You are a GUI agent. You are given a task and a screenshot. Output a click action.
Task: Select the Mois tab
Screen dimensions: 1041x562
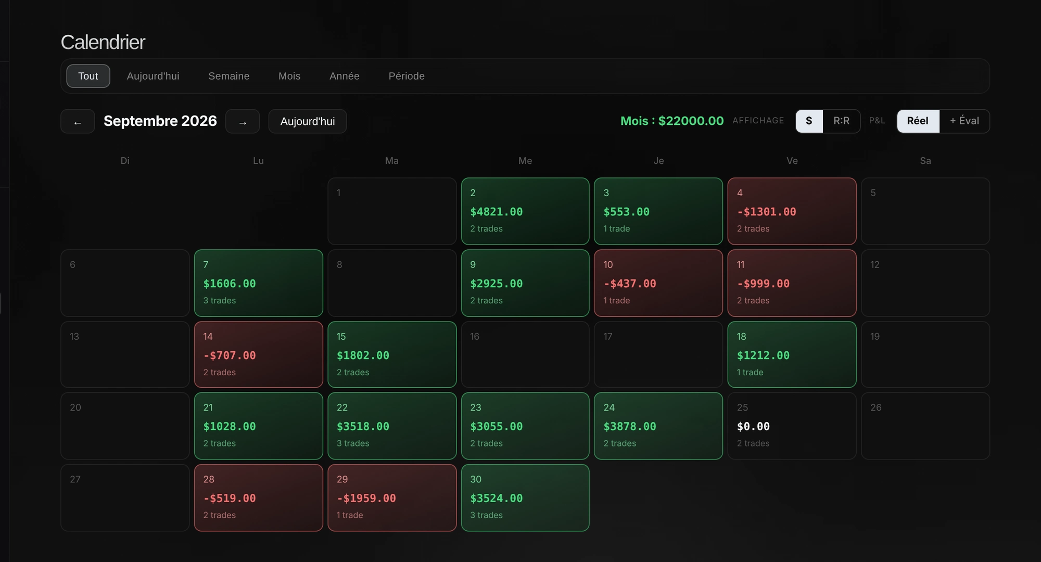[x=289, y=76]
